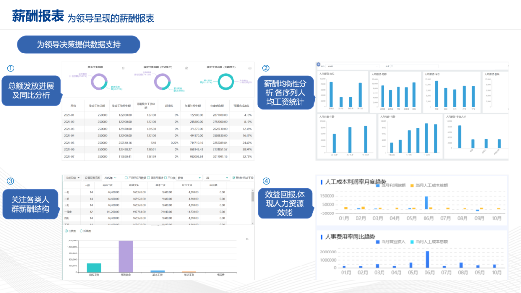Open the 5级 level dropdown
The height and width of the screenshot is (293, 521).
216,178
